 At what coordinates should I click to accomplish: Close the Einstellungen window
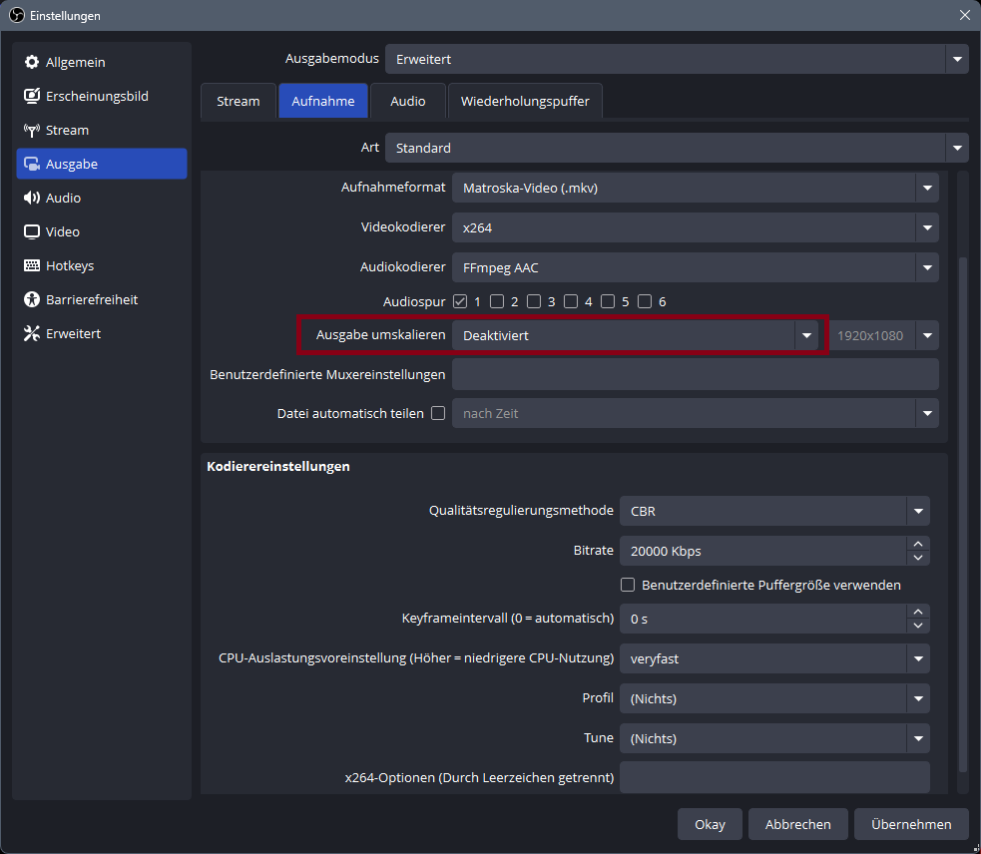965,15
